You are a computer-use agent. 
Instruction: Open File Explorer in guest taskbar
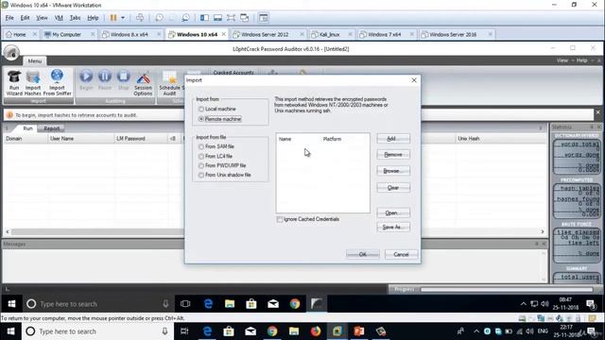click(230, 304)
